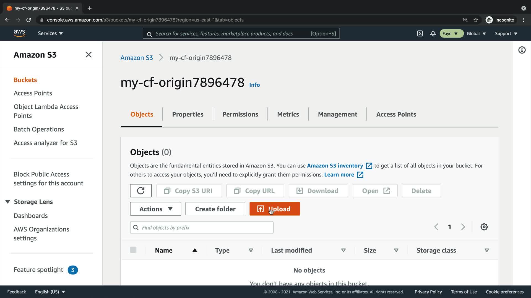
Task: Tick the select-all objects checkbox
Action: [133, 250]
